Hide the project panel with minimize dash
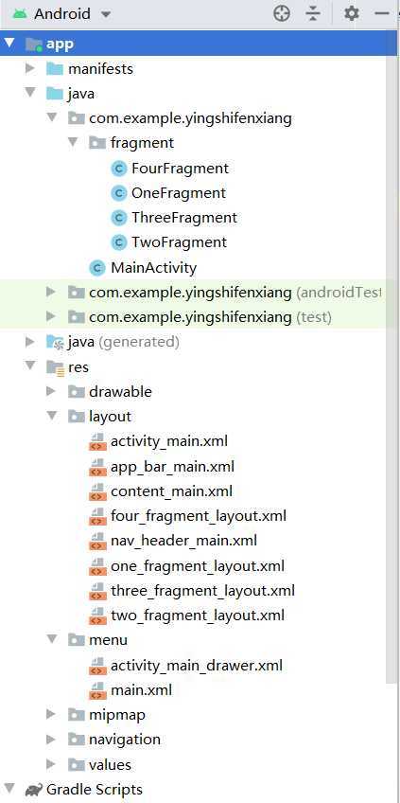Viewport: 400px width, 803px height. coord(382,14)
